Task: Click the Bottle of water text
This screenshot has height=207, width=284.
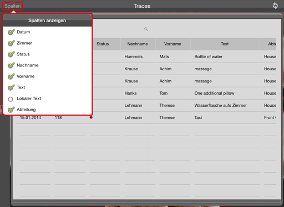Action: pos(209,56)
